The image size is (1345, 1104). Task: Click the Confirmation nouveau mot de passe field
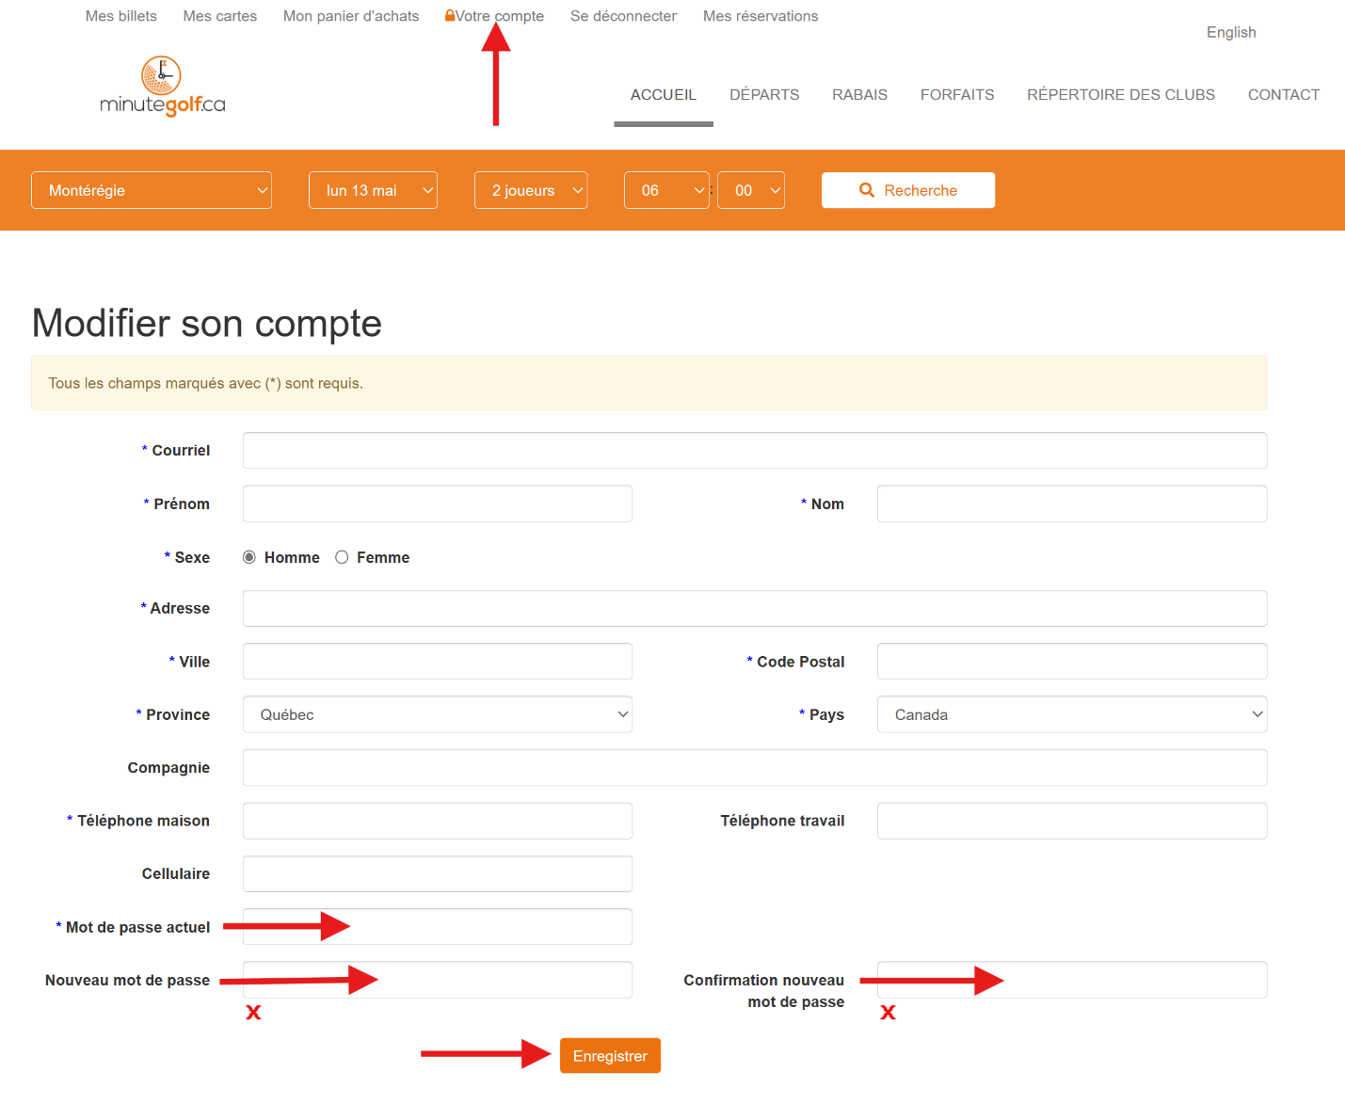pos(1072,980)
